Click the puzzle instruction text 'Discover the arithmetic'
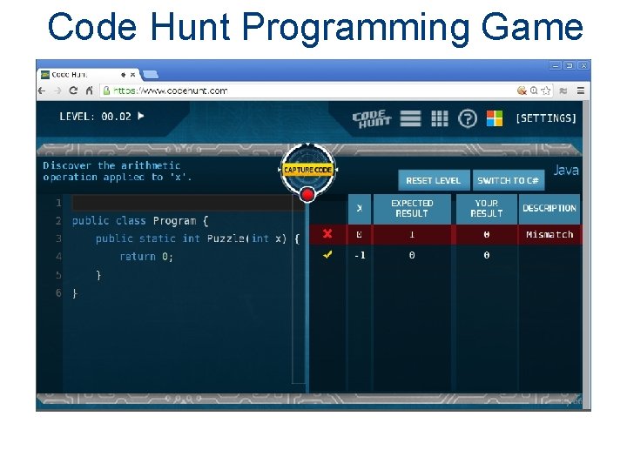This screenshot has height=470, width=627. [111, 165]
